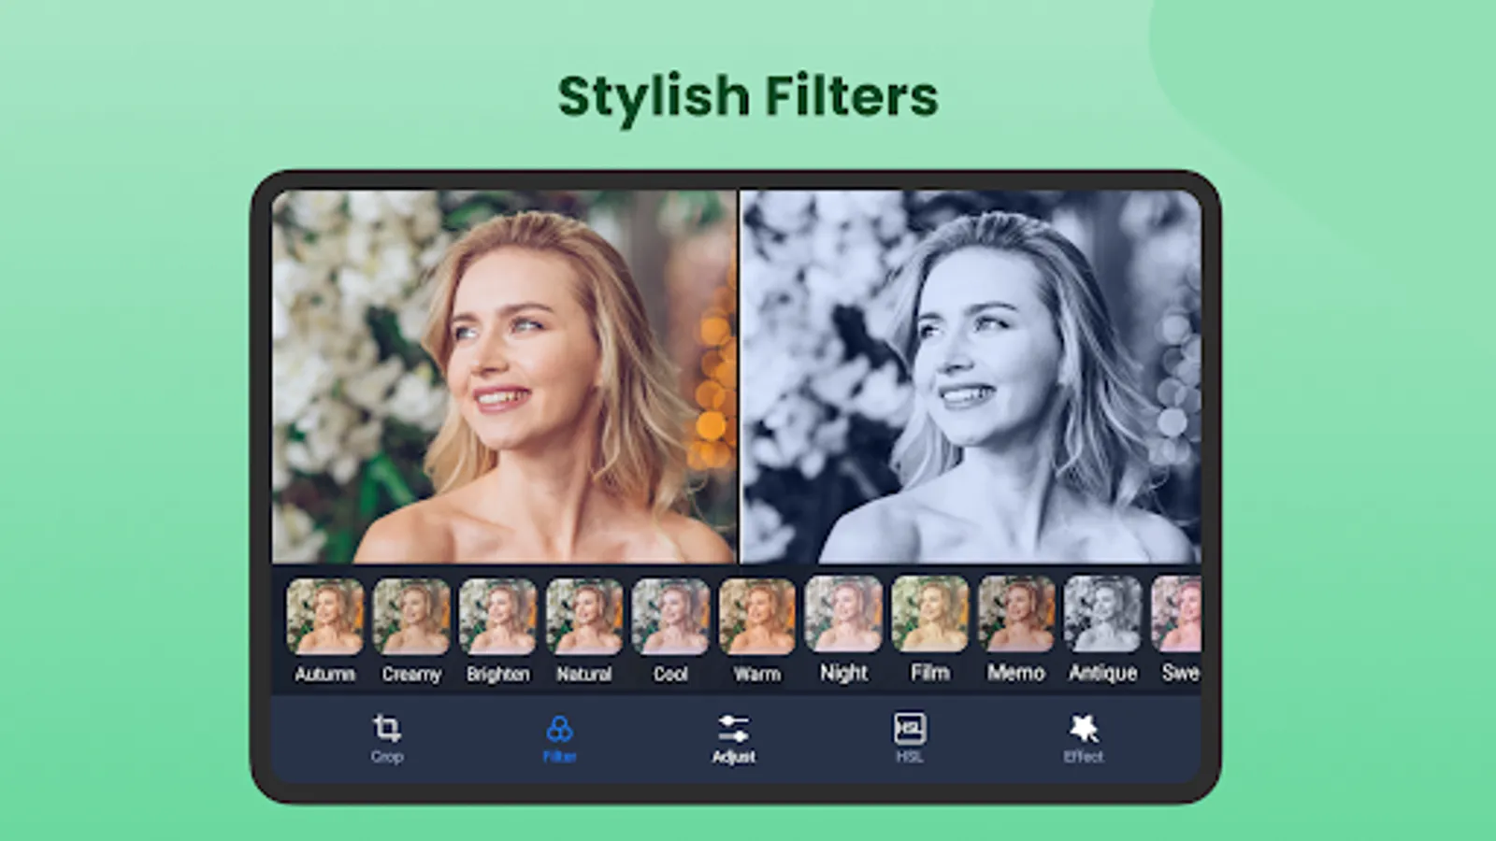The height and width of the screenshot is (841, 1496).
Task: Click the 'Natural' filter label
Action: [x=584, y=674]
